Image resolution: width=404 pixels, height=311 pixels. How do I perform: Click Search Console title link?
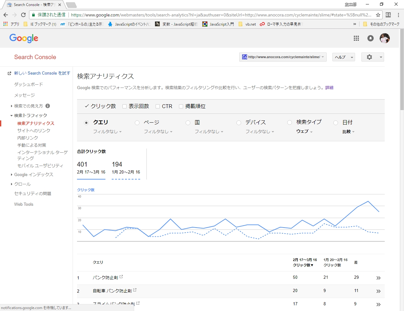pyautogui.click(x=35, y=57)
